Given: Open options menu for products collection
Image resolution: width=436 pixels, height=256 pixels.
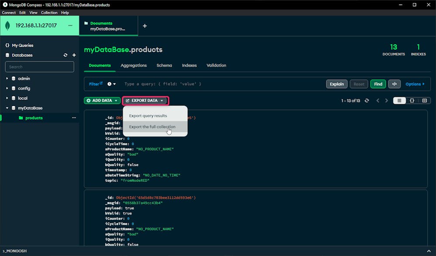Looking at the screenshot, I should (x=74, y=118).
